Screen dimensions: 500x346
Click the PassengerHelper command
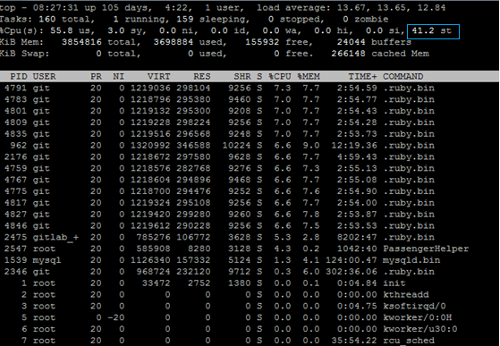coord(426,249)
